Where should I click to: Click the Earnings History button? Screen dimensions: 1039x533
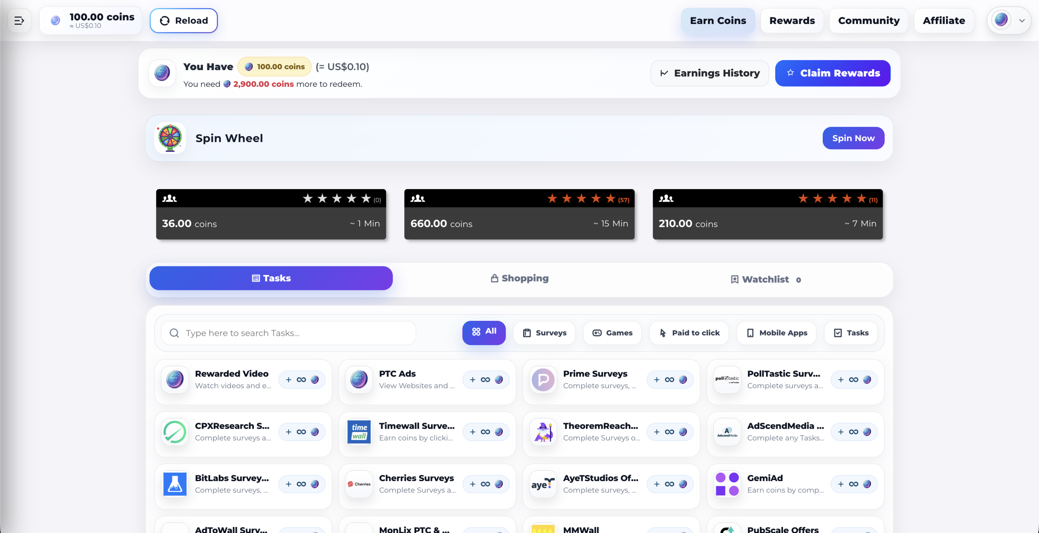(709, 73)
